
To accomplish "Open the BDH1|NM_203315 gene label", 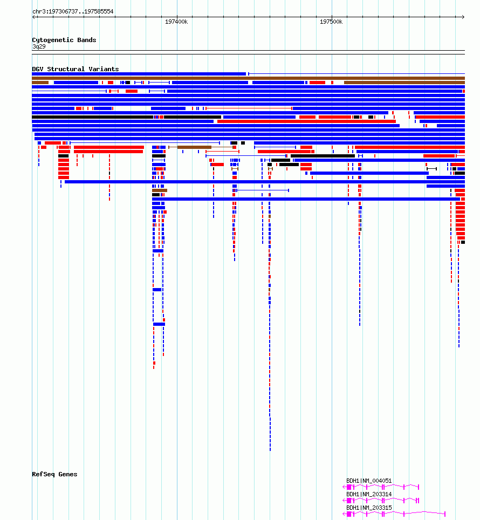I will click(369, 508).
